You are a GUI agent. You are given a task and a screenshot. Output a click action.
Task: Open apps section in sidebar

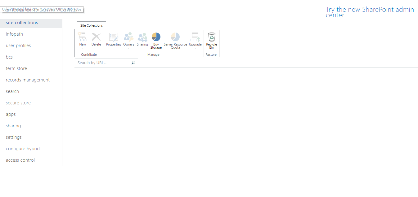click(x=11, y=114)
